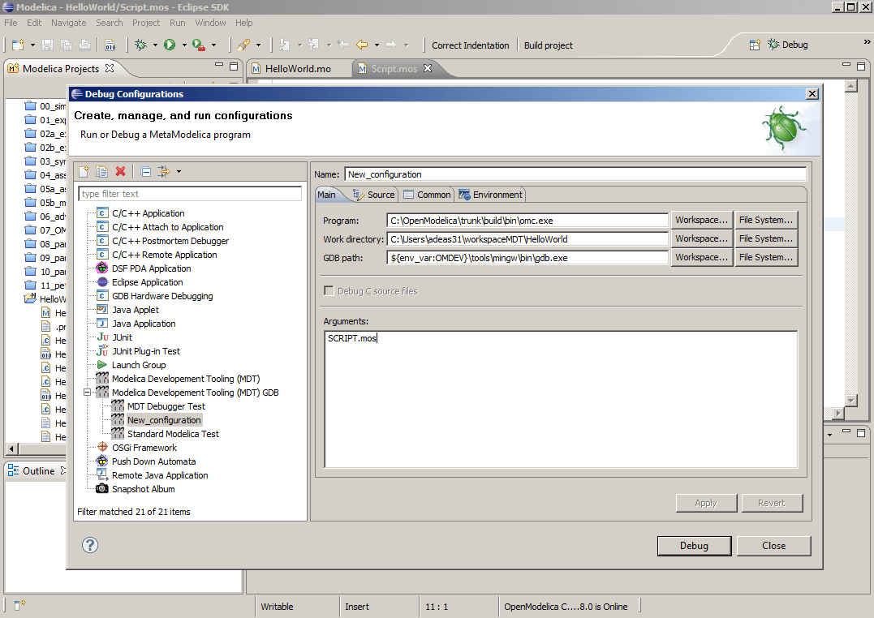Switch to the Source tab
Screen dimensions: 874x618
point(379,194)
